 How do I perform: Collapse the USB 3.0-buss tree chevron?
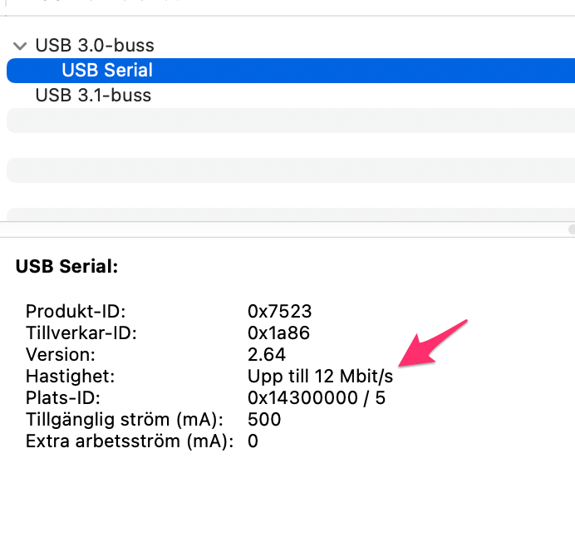[x=20, y=46]
